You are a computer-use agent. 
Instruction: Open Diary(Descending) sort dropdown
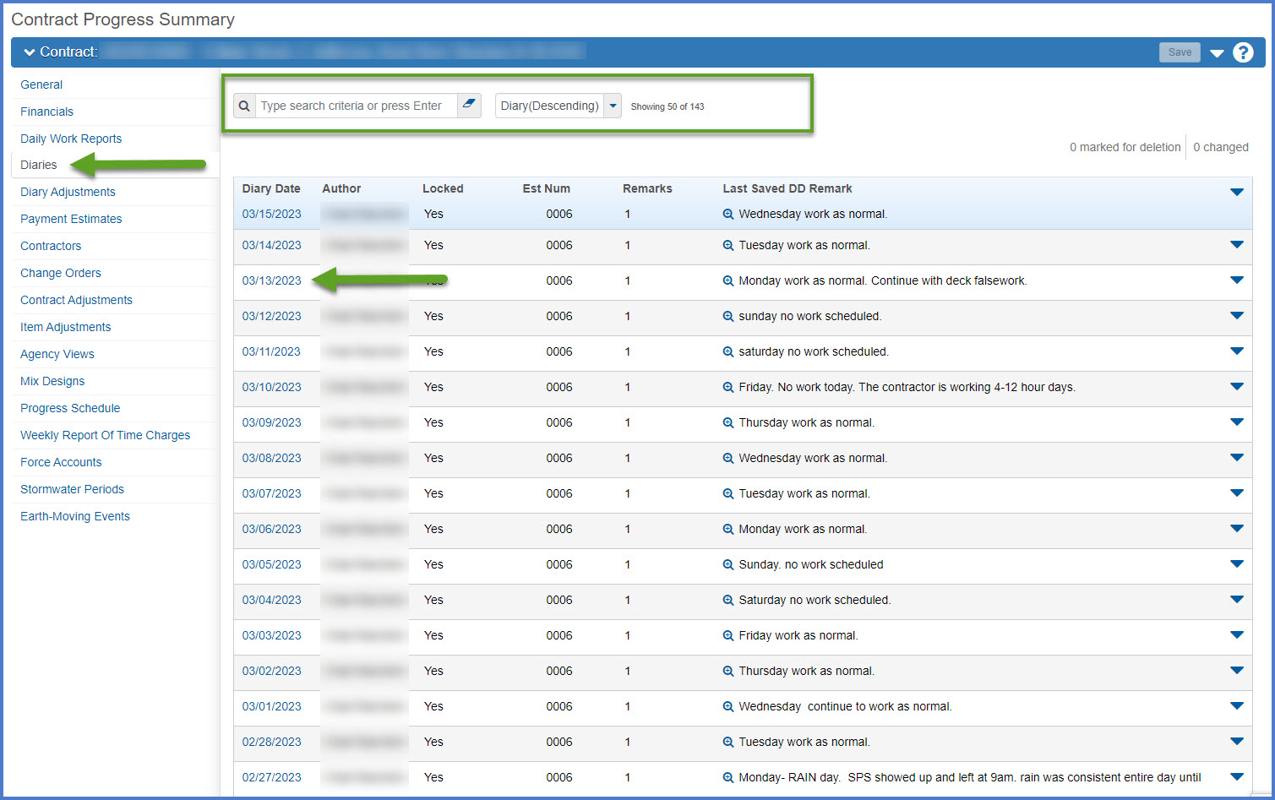[x=613, y=106]
